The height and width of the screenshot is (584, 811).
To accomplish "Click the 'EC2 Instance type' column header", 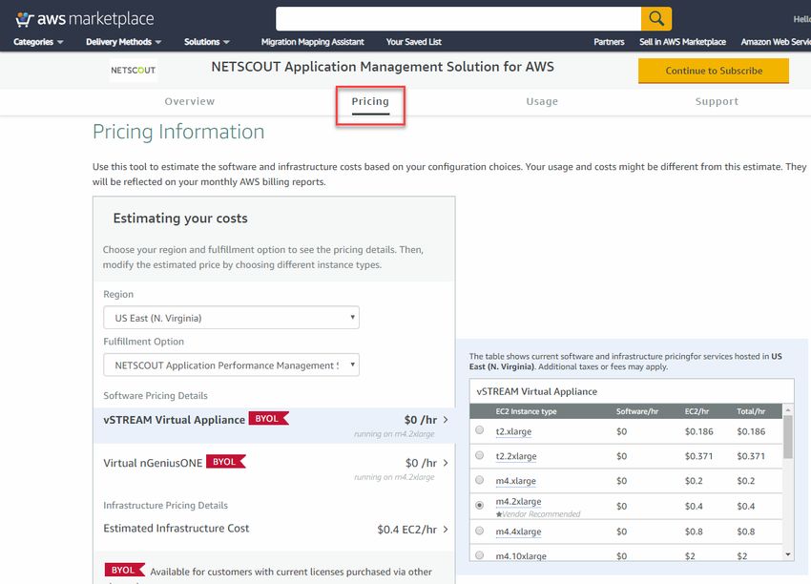I will click(x=526, y=411).
